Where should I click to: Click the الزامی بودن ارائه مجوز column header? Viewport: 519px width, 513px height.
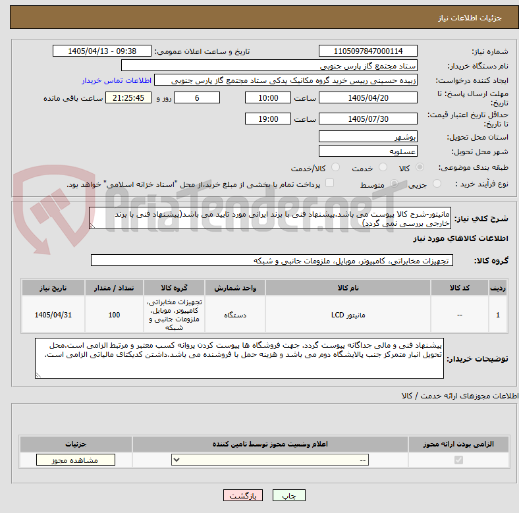point(458,444)
